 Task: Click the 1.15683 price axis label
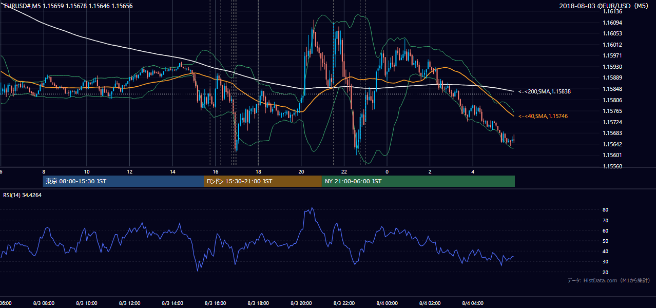pos(613,133)
